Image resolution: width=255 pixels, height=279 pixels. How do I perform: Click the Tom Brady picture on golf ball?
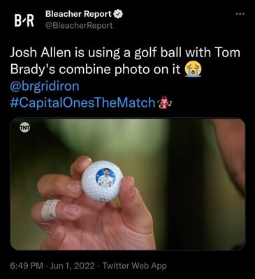[105, 178]
